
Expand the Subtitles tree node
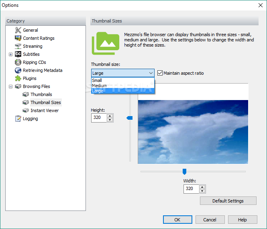[x=10, y=54]
